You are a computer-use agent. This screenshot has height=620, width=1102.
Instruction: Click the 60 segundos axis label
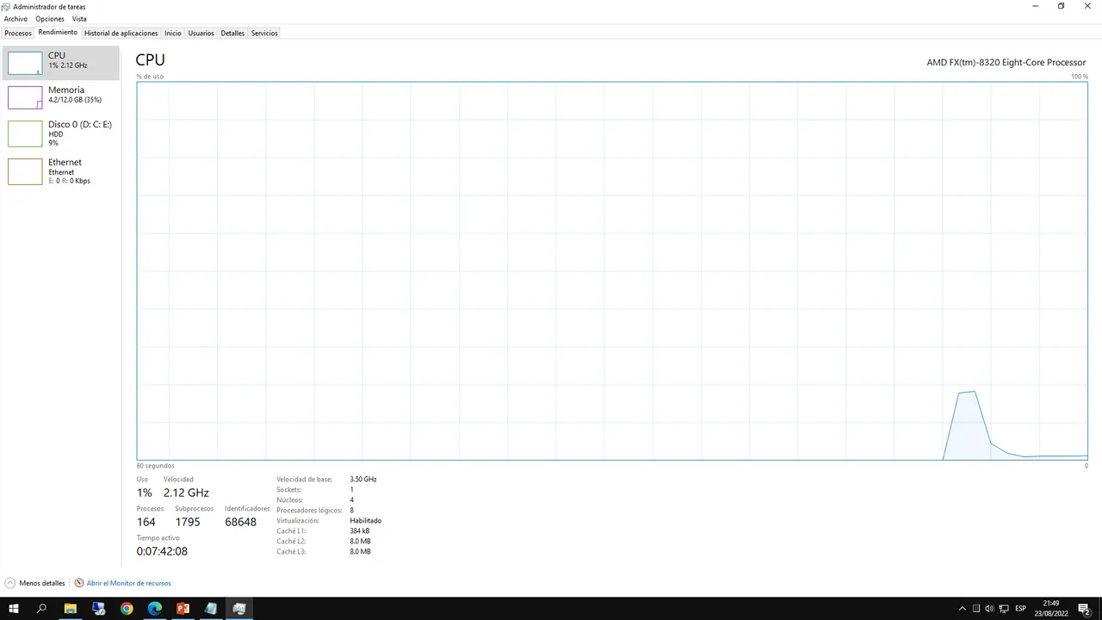click(156, 466)
